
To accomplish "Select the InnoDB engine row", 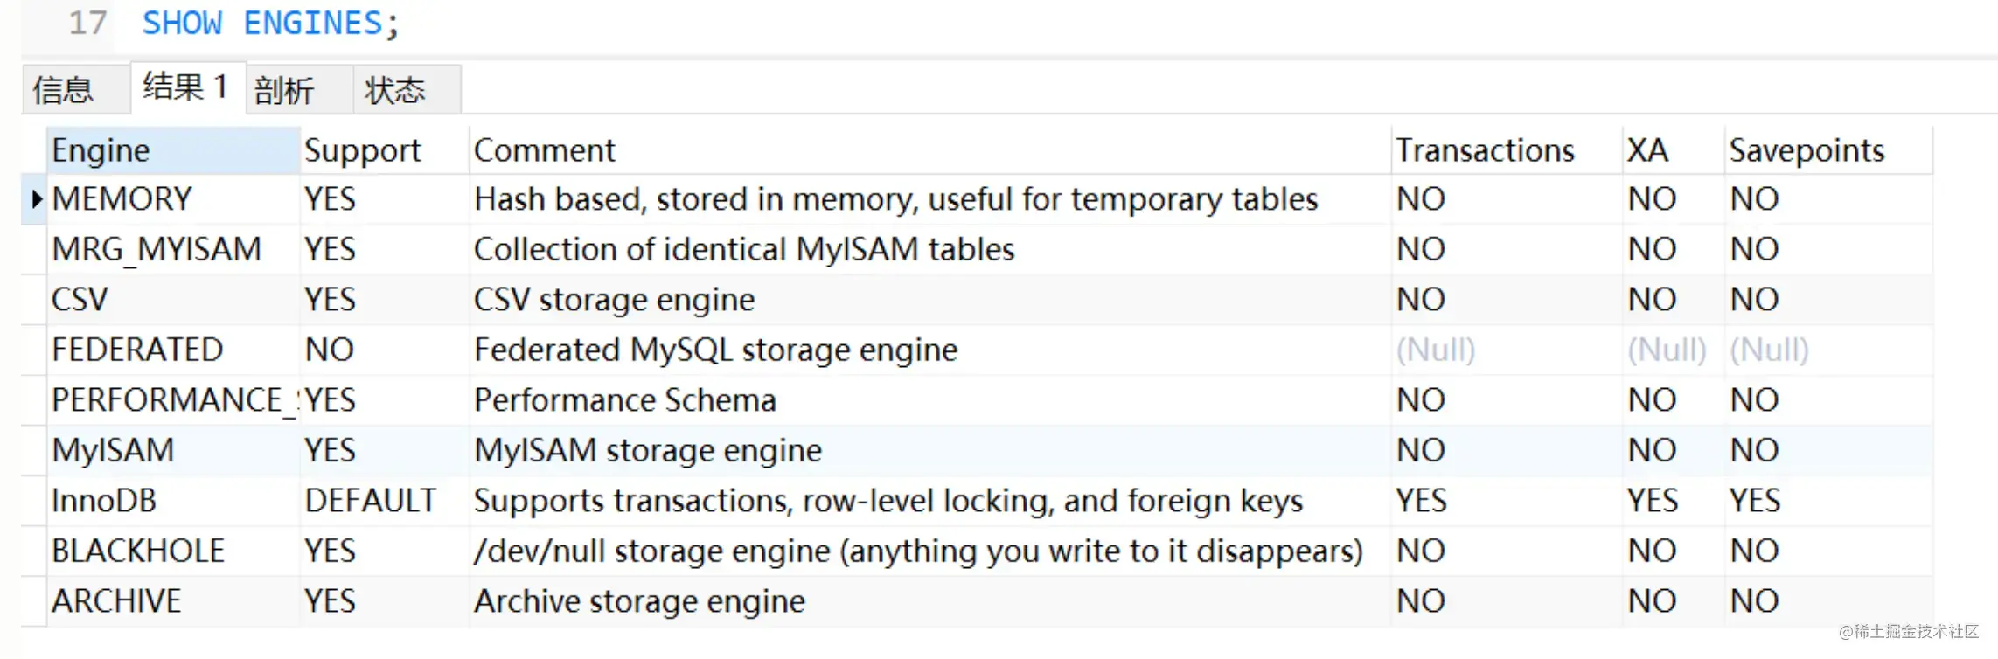I will (103, 500).
